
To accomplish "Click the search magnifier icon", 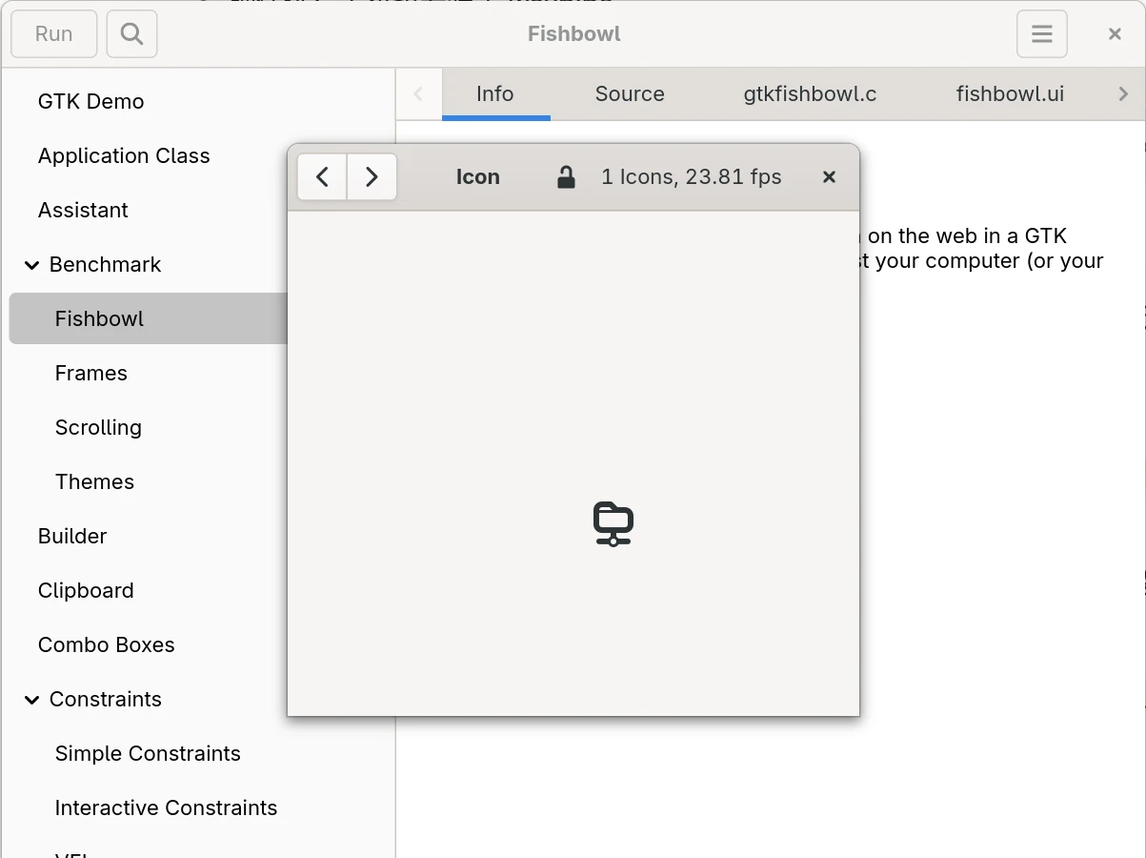I will (131, 34).
